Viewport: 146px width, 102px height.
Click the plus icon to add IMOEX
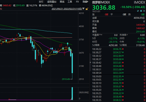[144, 11]
